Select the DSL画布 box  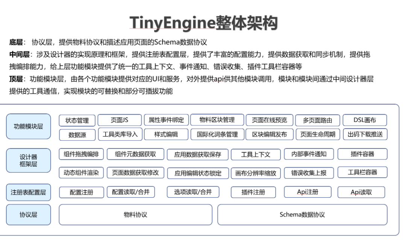pyautogui.click(x=365, y=120)
